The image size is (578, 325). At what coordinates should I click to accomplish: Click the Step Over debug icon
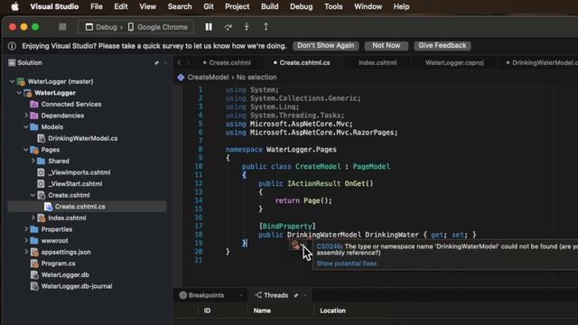click(228, 27)
